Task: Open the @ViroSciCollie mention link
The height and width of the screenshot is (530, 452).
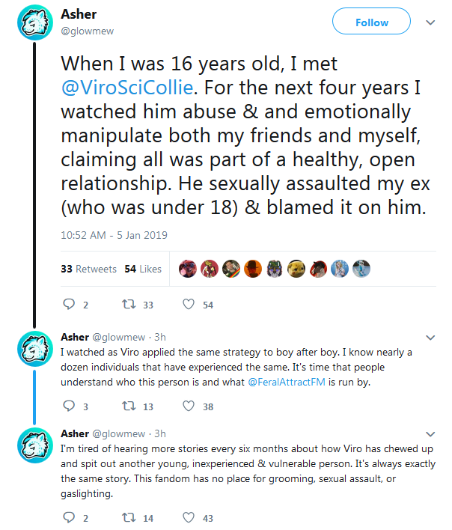Action: [x=127, y=88]
